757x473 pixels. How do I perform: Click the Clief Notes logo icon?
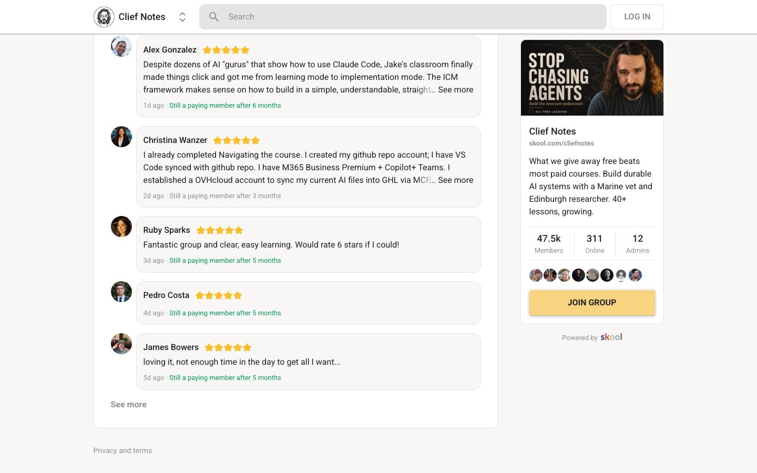(x=104, y=17)
